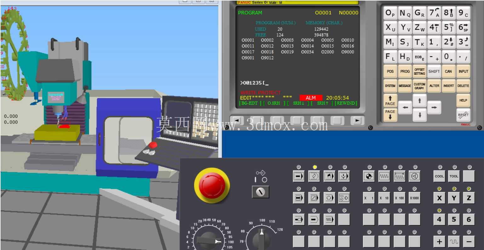The image size is (484, 250).
Task: Select Y axis button on operator panel
Action: click(x=454, y=198)
